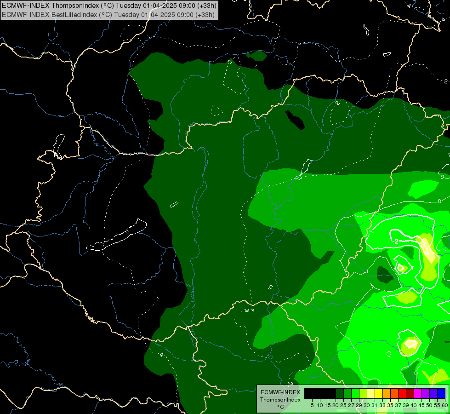The image size is (450, 414).
Task: Select dark red 39–40 legend swatch
Action: coord(410,393)
